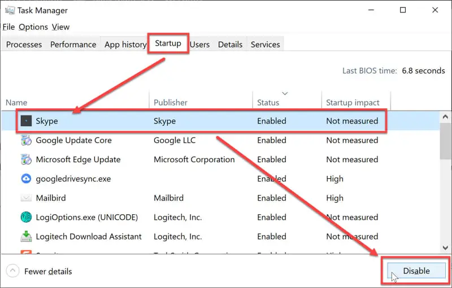Click the LogiOptions.exe icon
452x288 pixels.
pos(26,217)
